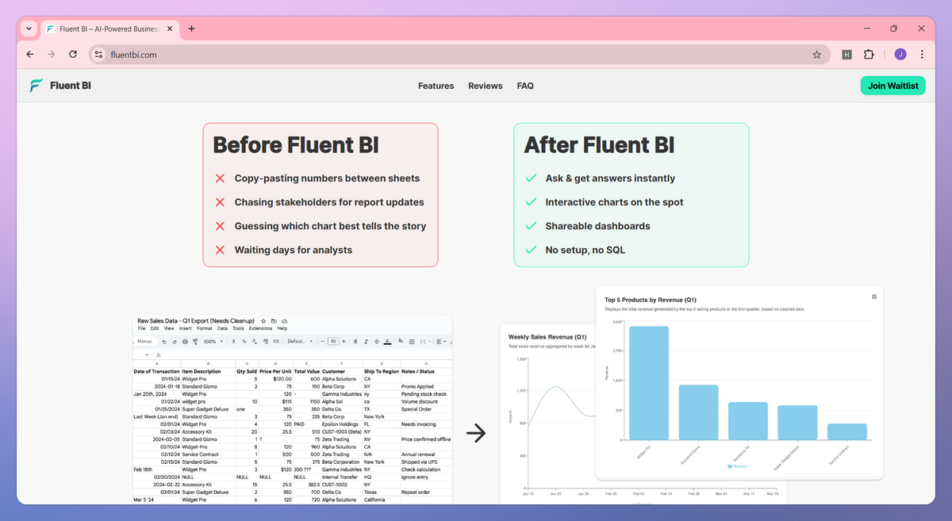Open Edit menu in the spreadsheet
Image resolution: width=952 pixels, height=521 pixels.
click(155, 328)
